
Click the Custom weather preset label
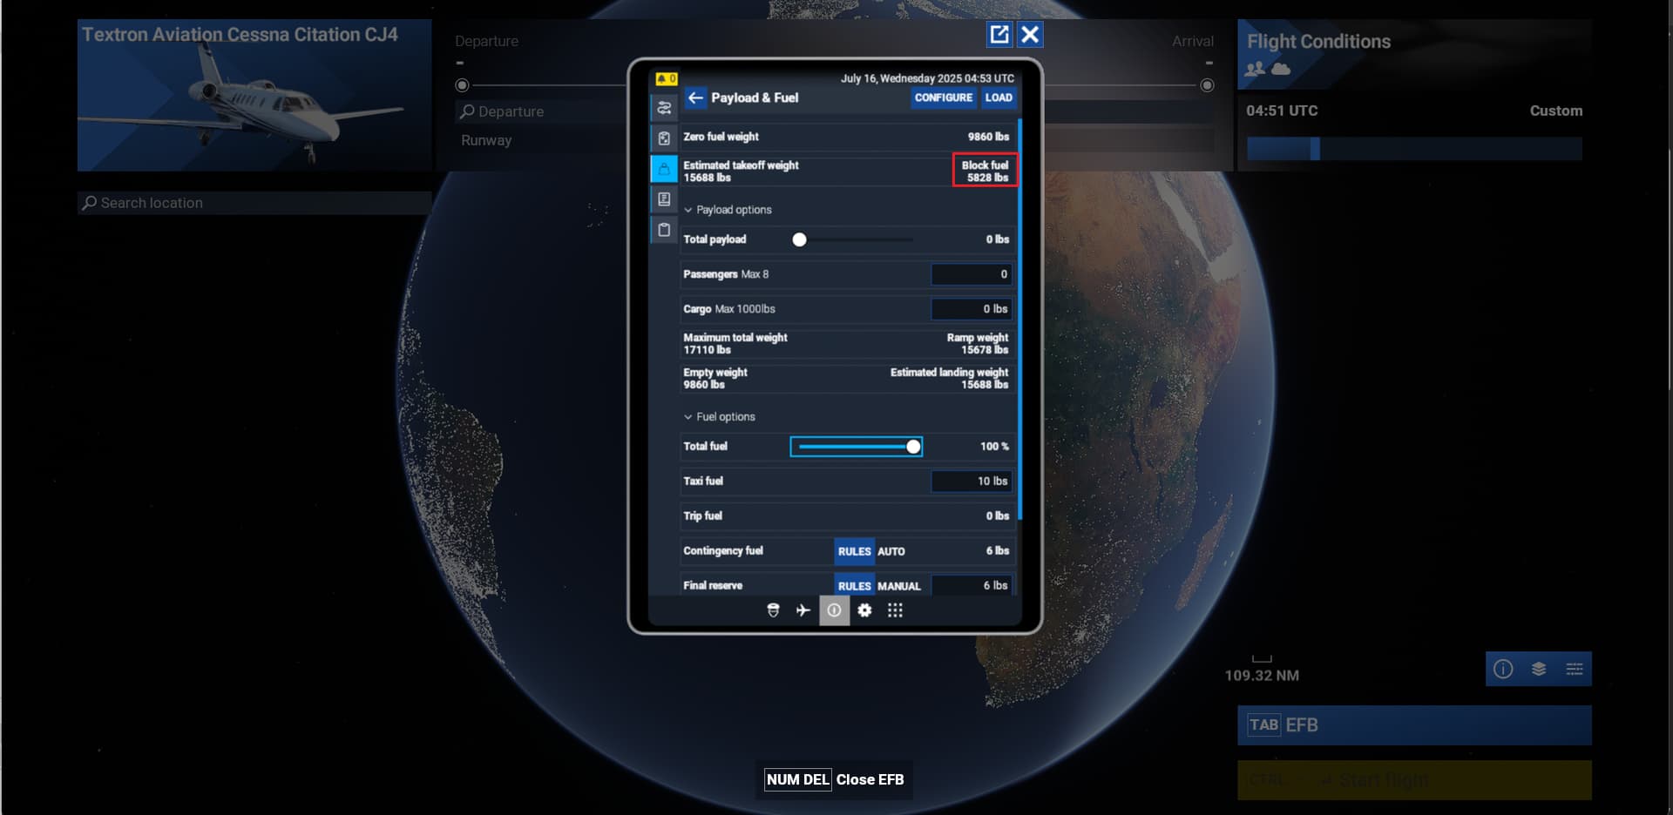pyautogui.click(x=1556, y=111)
